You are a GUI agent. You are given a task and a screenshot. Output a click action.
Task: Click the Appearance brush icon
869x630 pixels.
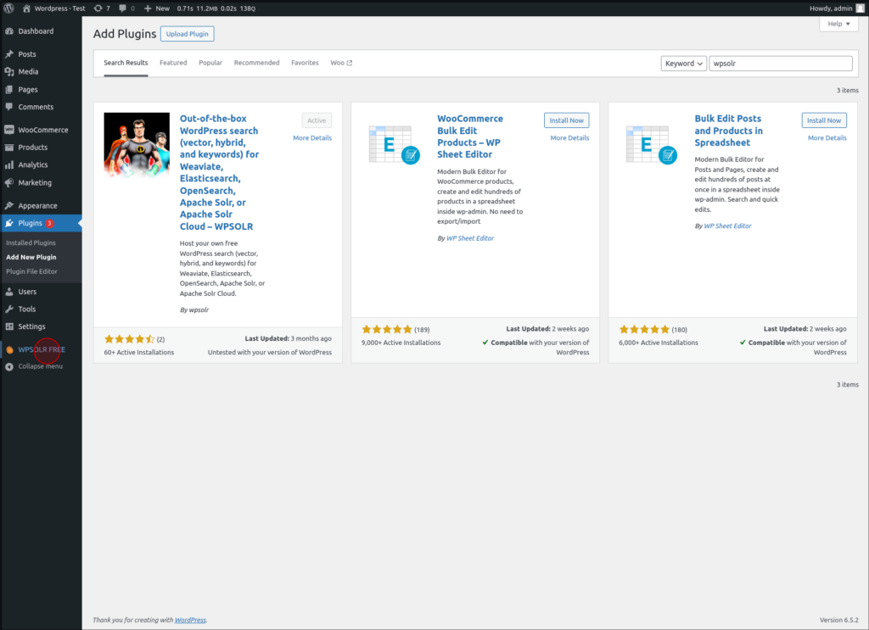pos(8,206)
